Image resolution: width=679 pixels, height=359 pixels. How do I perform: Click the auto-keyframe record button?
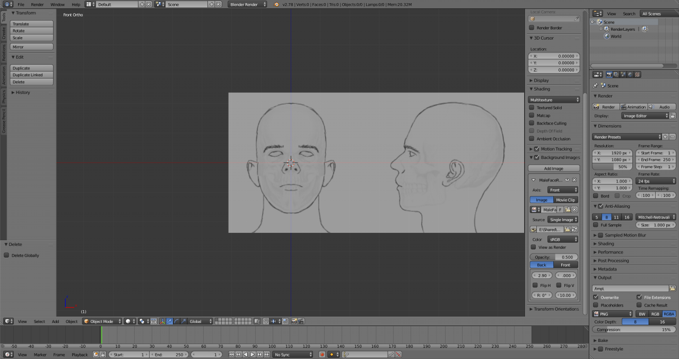pyautogui.click(x=322, y=354)
